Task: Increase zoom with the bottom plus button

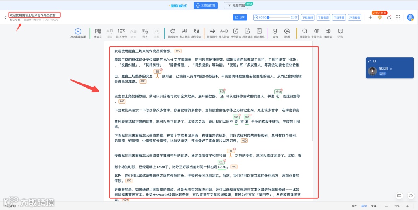Action: coord(407,206)
